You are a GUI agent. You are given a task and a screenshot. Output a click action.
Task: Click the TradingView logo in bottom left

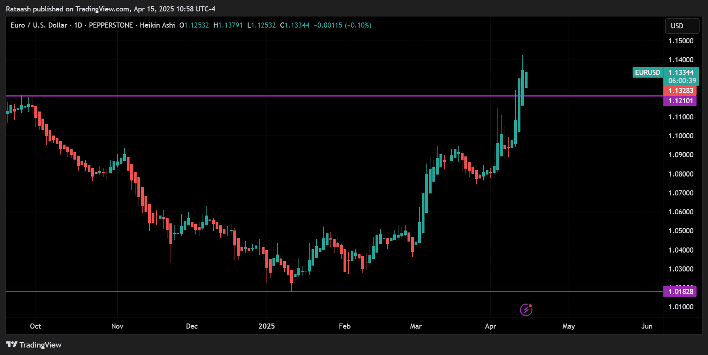click(x=35, y=345)
